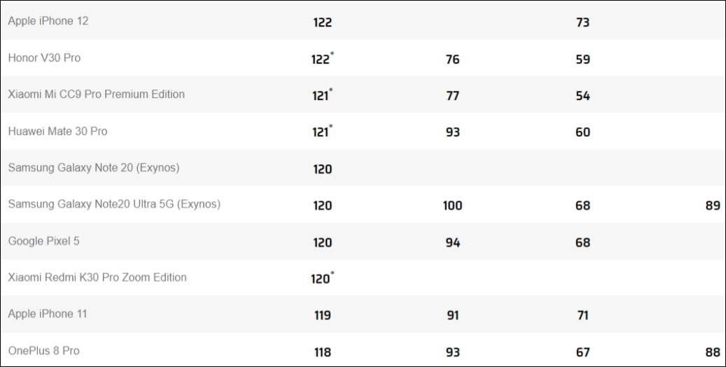Open Samsung Galaxy Note 20 (Exynos) link
This screenshot has height=367, width=726.
click(x=94, y=168)
